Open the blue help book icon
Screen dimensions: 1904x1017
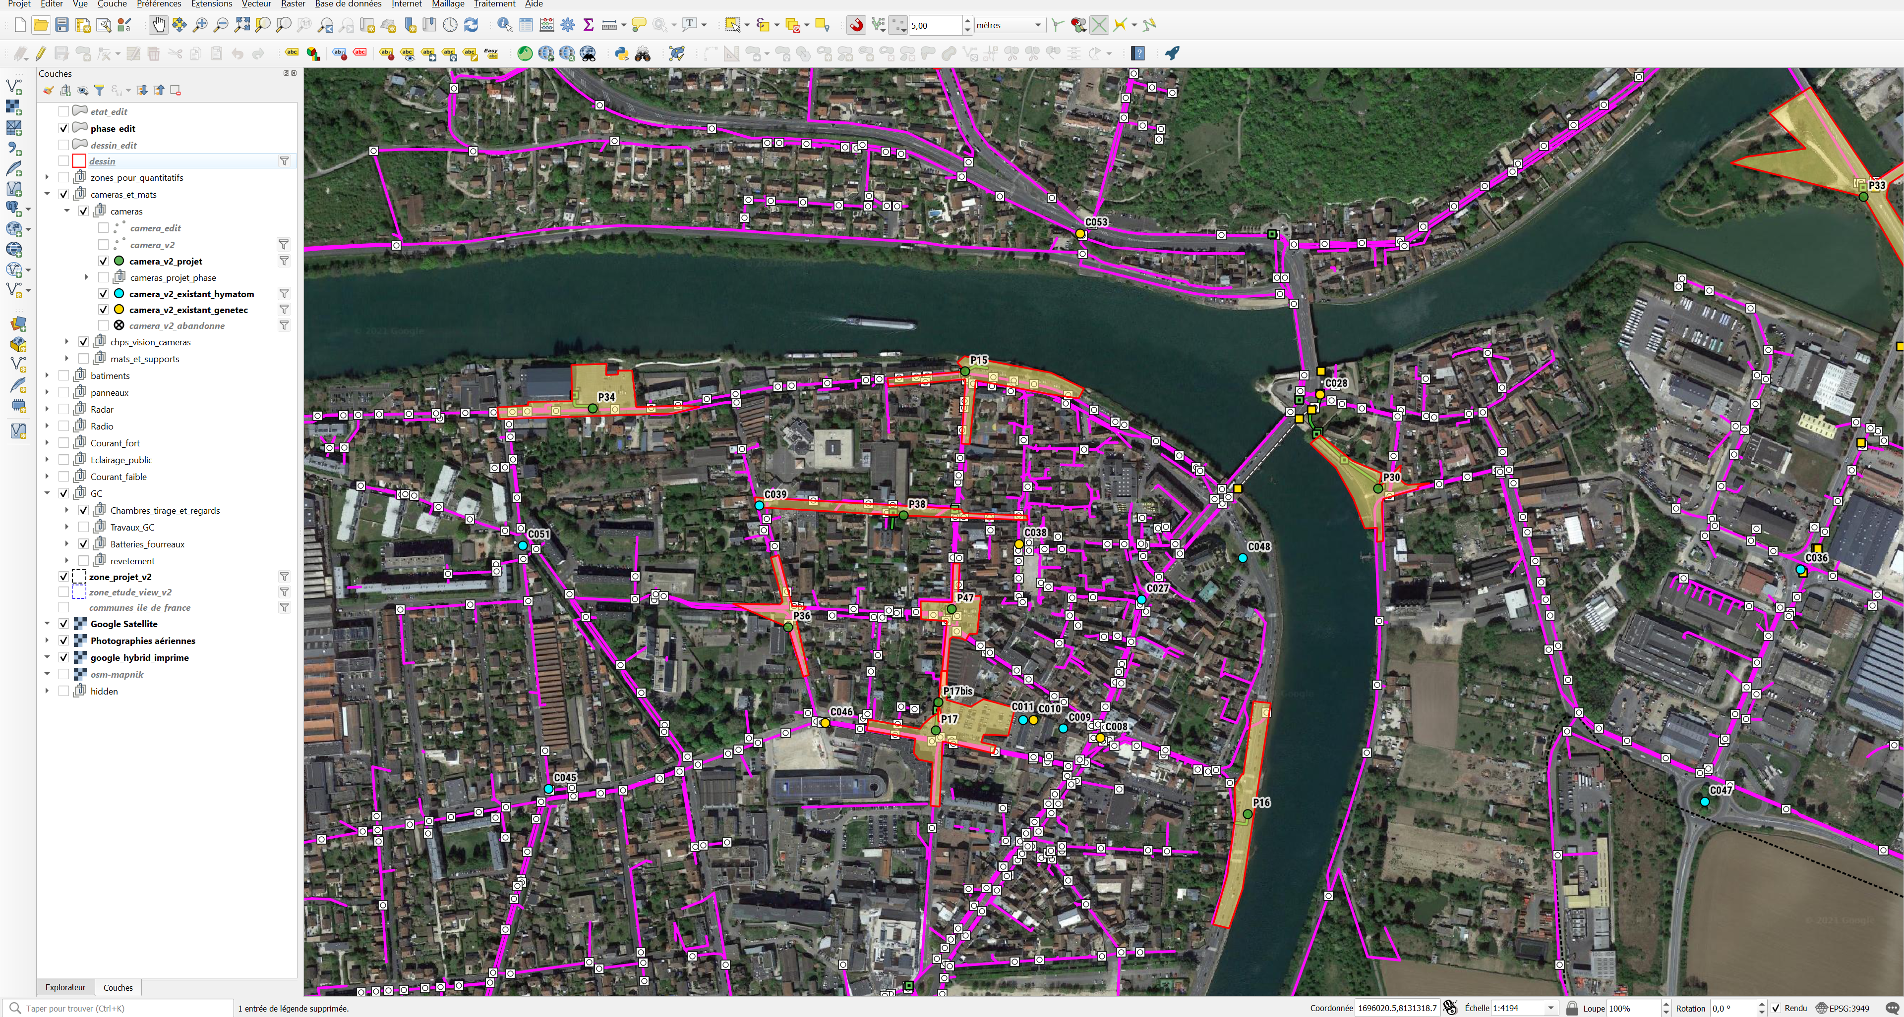pos(1139,53)
